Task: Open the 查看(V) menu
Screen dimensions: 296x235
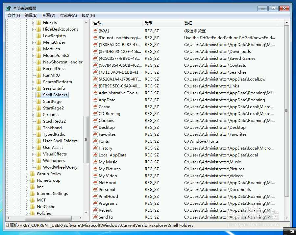Action: click(48, 15)
